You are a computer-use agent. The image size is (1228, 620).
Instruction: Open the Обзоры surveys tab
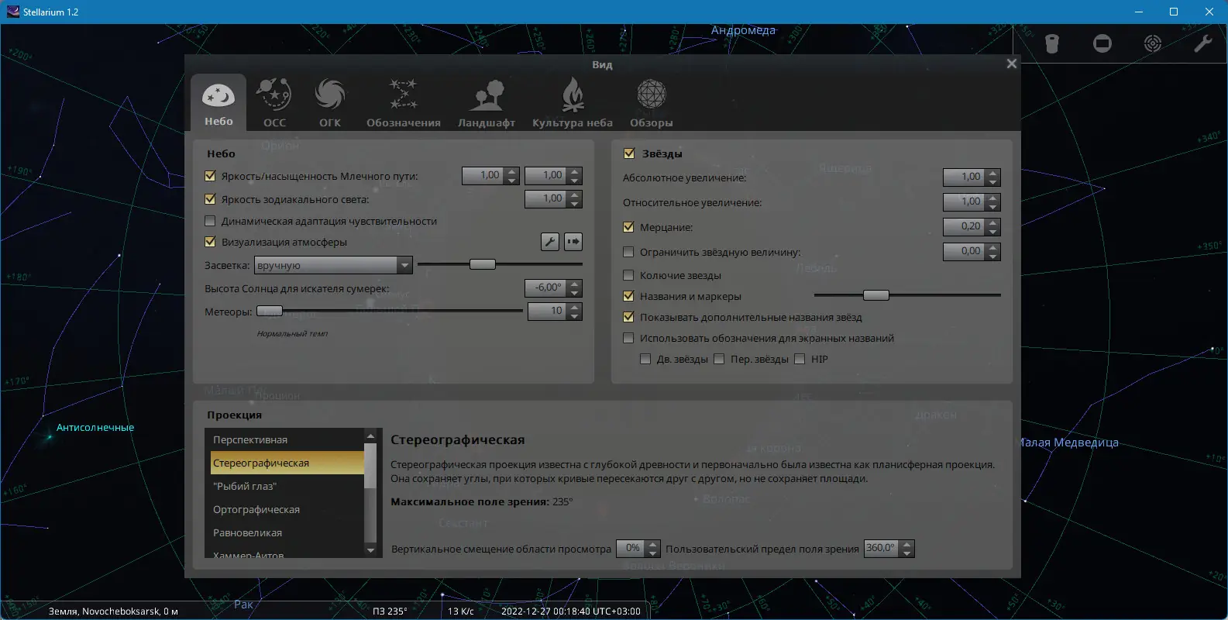652,102
